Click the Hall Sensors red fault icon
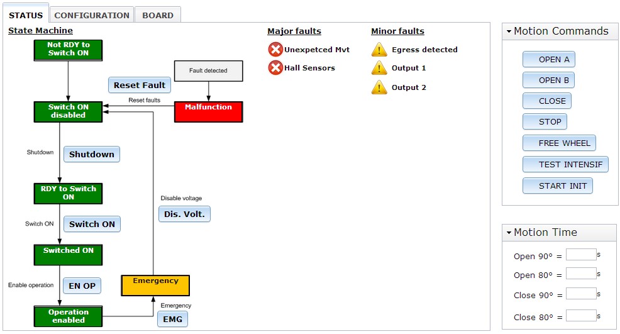The width and height of the screenshot is (620, 334). [275, 68]
